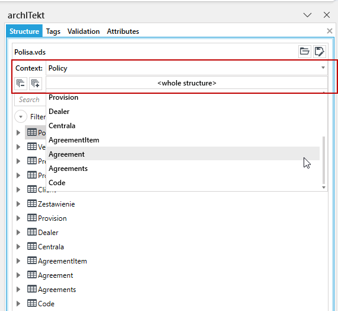This screenshot has height=311, width=338.
Task: Select Code table in tree
Action: (41, 304)
